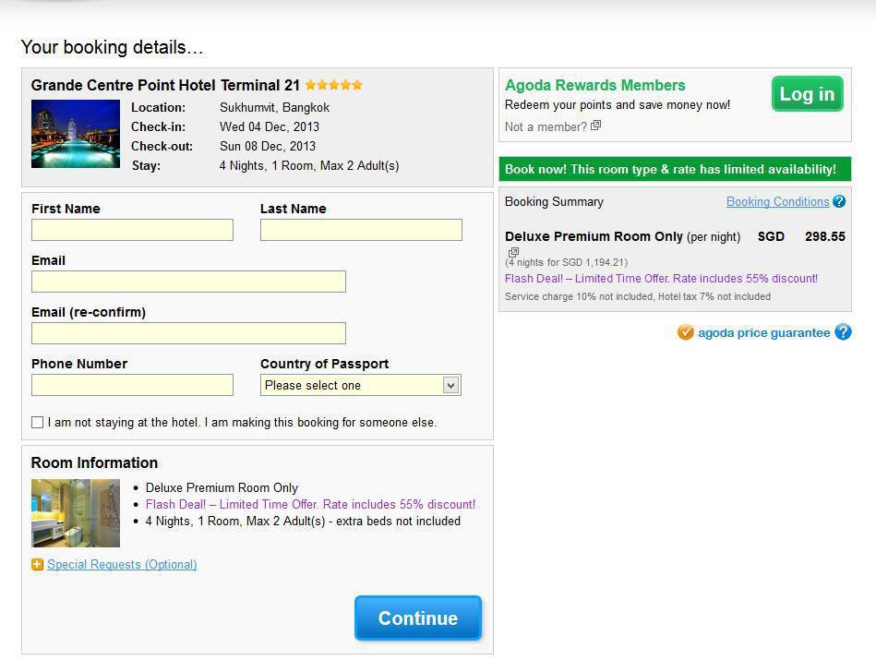Click into the Email input field
This screenshot has width=876, height=660.
[x=189, y=282]
